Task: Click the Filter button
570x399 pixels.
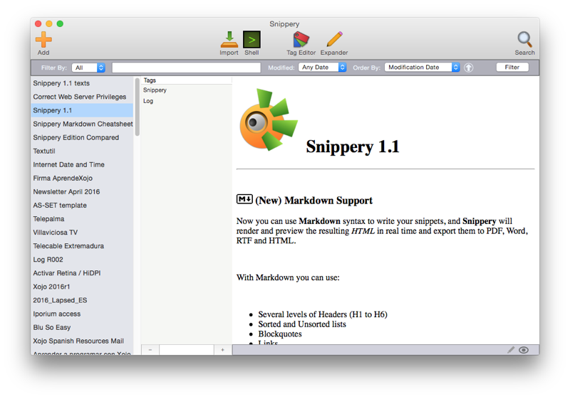Action: pos(512,68)
